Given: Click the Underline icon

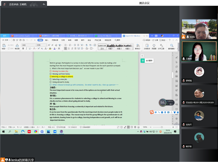Looking at the screenshot, I should tap(30, 48).
